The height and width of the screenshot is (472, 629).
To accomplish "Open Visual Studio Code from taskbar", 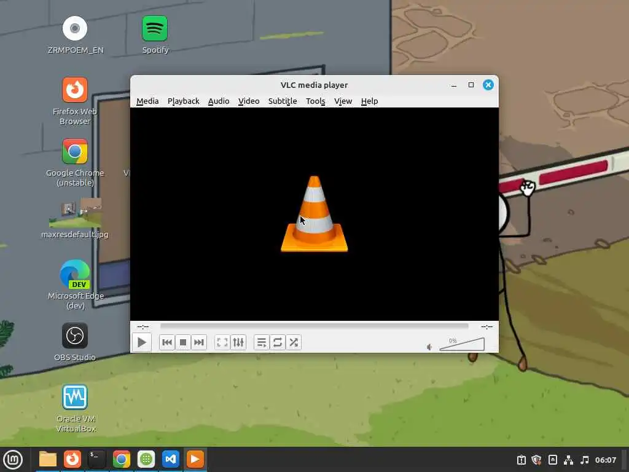I will pos(171,459).
